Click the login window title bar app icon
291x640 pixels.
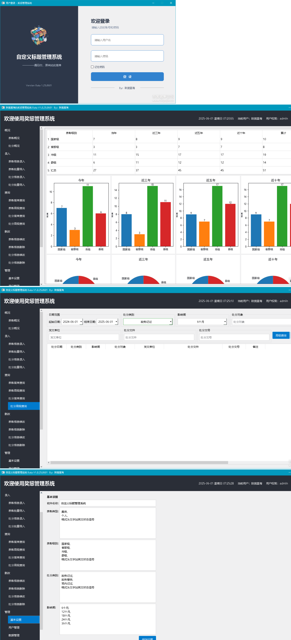tap(3, 3)
